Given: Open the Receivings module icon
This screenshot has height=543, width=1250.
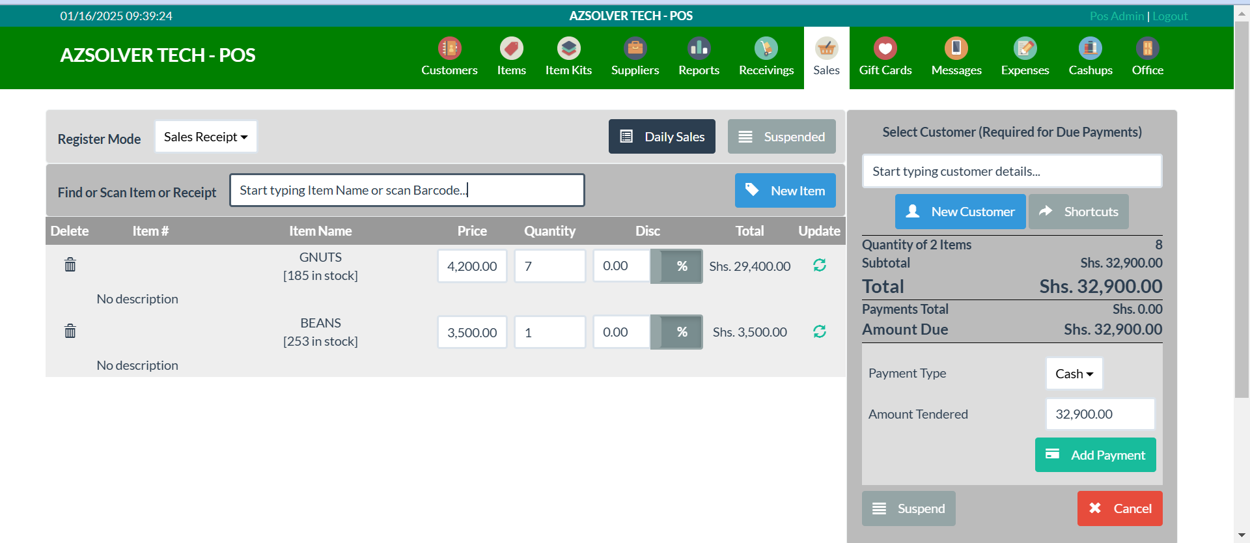Looking at the screenshot, I should 766,48.
